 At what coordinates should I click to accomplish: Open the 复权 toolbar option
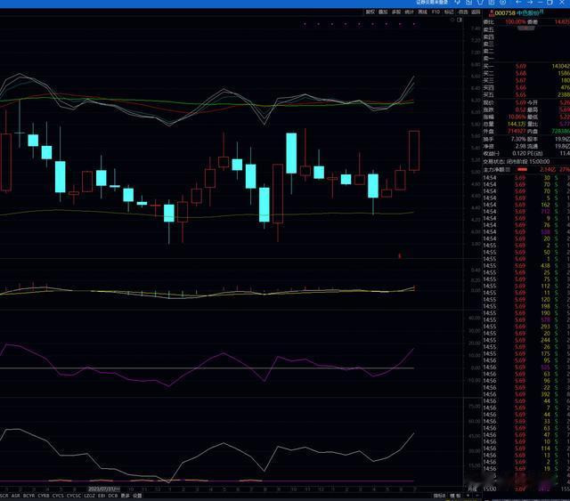pyautogui.click(x=370, y=12)
